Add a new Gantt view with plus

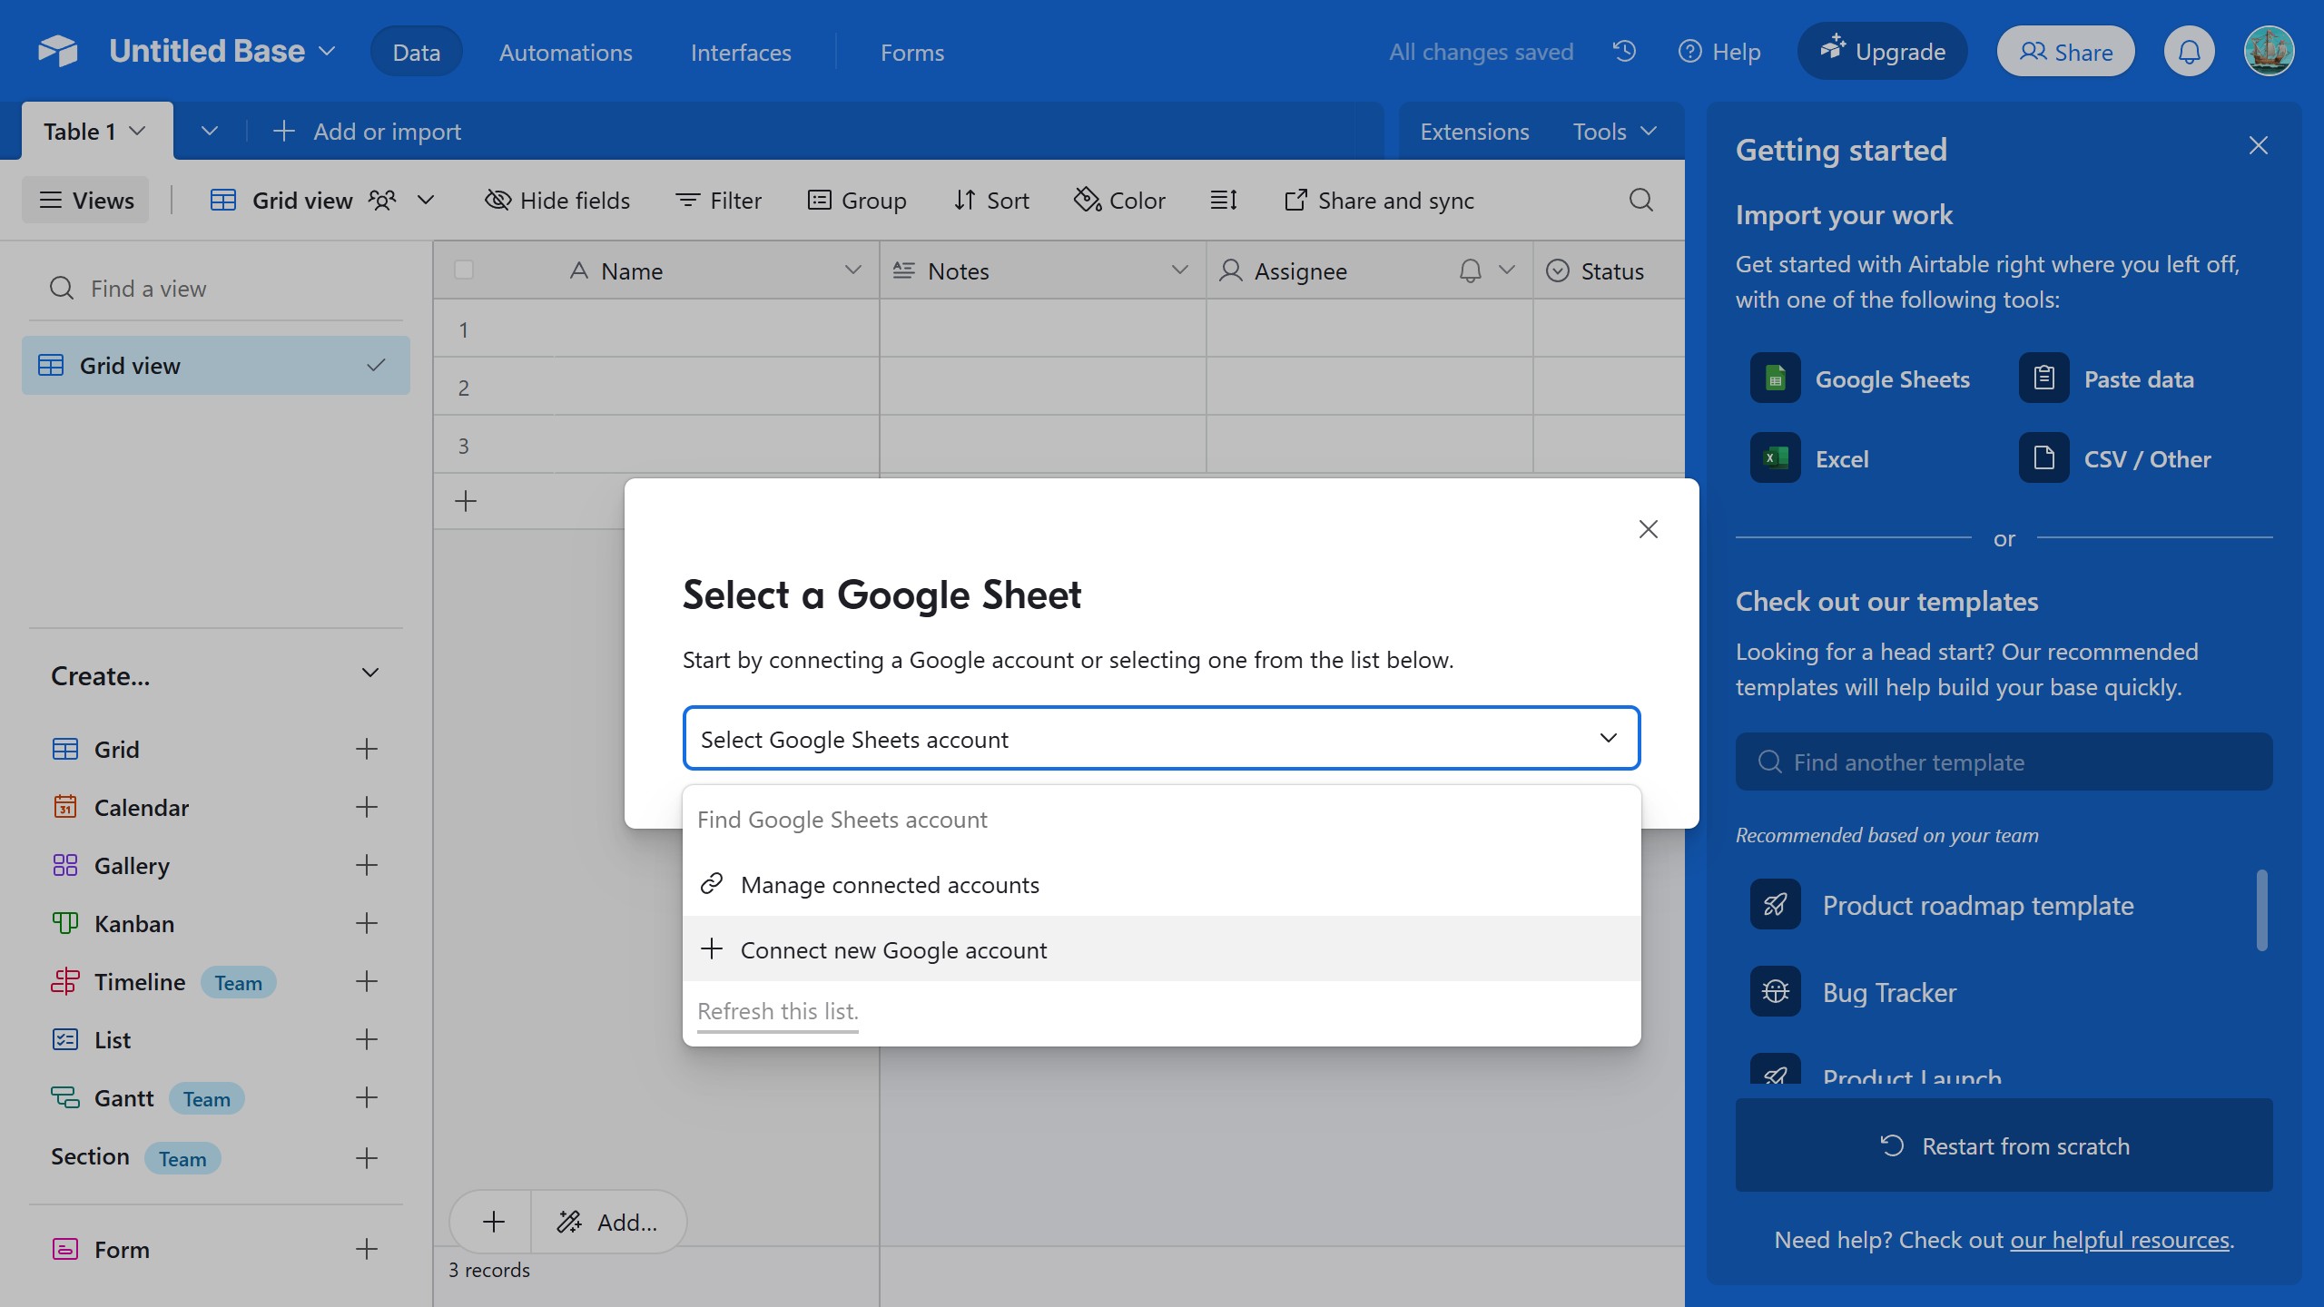tap(367, 1097)
